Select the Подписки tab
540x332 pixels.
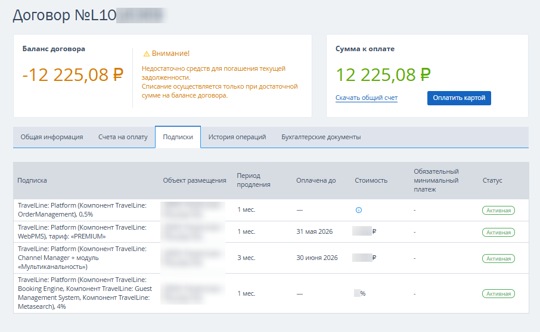(178, 137)
